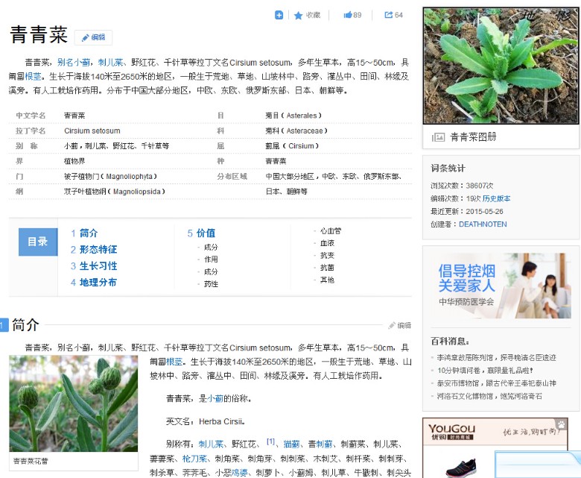Image resolution: width=581 pixels, height=478 pixels.
Task: Open the 青青菜花蕾 flower bud photo
Action: tap(73, 403)
